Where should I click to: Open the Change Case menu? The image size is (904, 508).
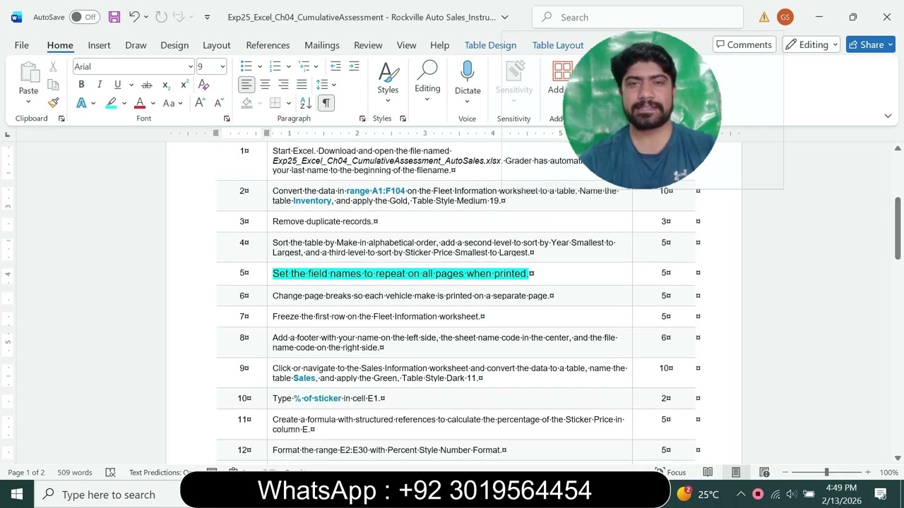click(172, 103)
